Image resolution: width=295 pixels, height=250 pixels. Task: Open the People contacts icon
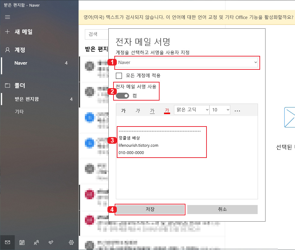click(36, 242)
